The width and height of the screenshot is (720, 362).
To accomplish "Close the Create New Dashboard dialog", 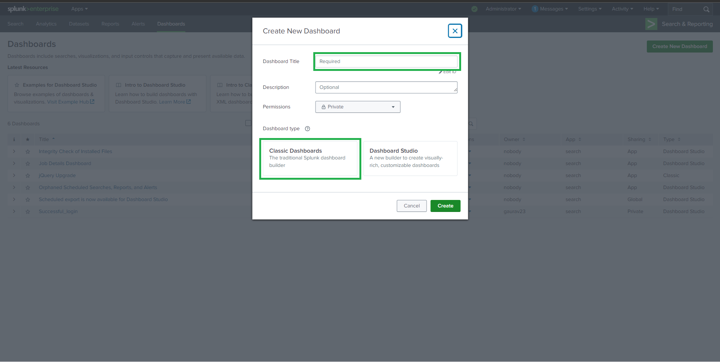I will (x=455, y=31).
